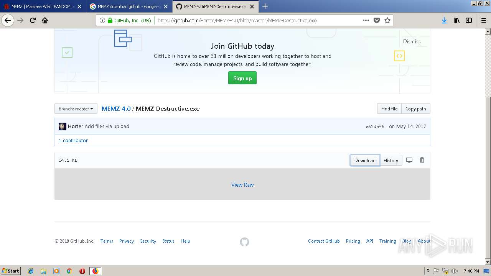Open footer Training link
This screenshot has height=276, width=491.
coord(387,241)
